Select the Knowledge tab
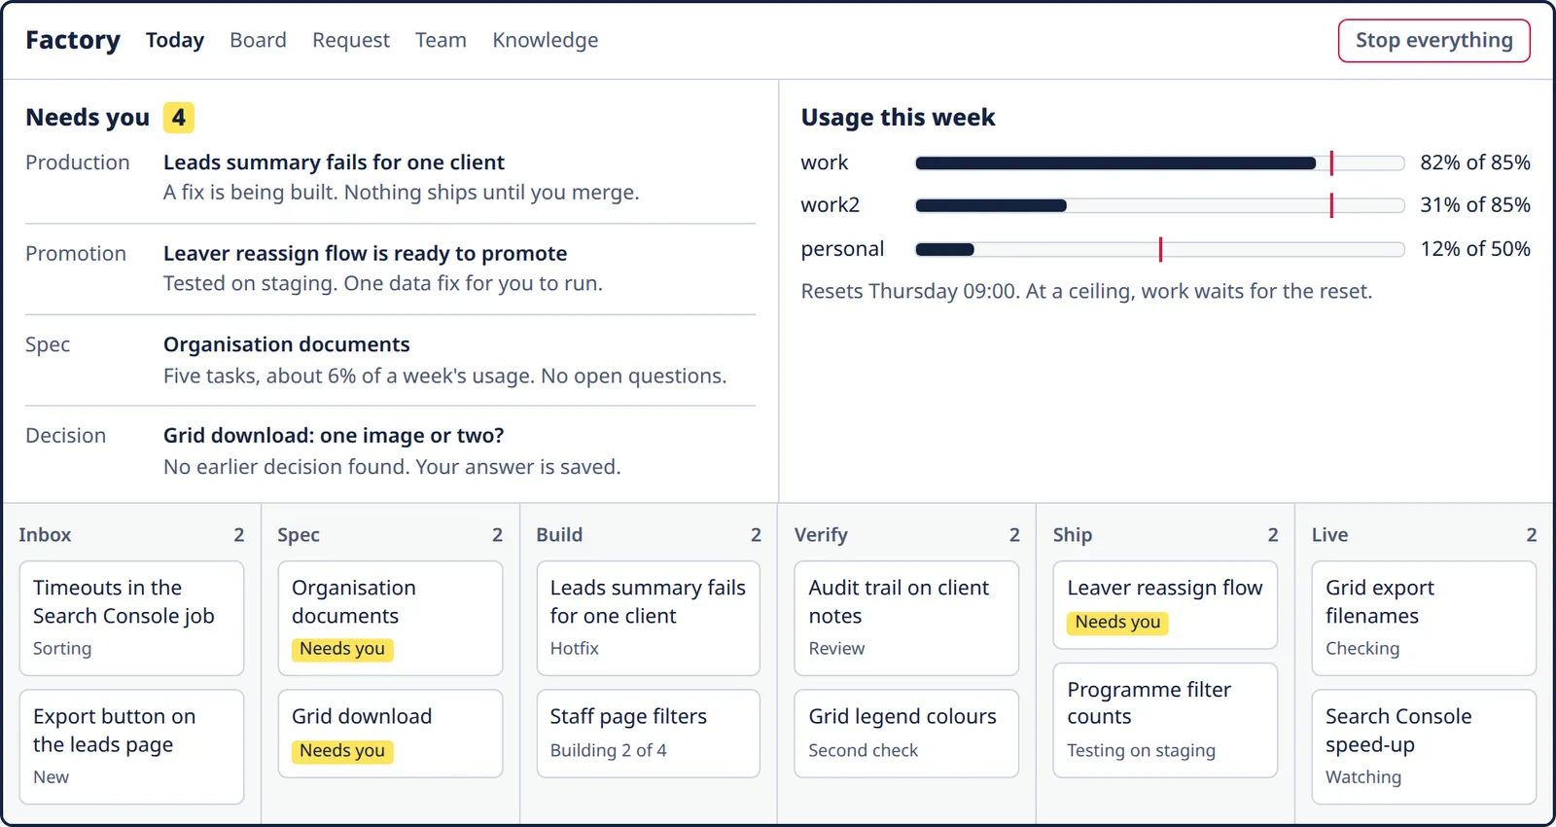This screenshot has width=1556, height=827. click(x=545, y=40)
